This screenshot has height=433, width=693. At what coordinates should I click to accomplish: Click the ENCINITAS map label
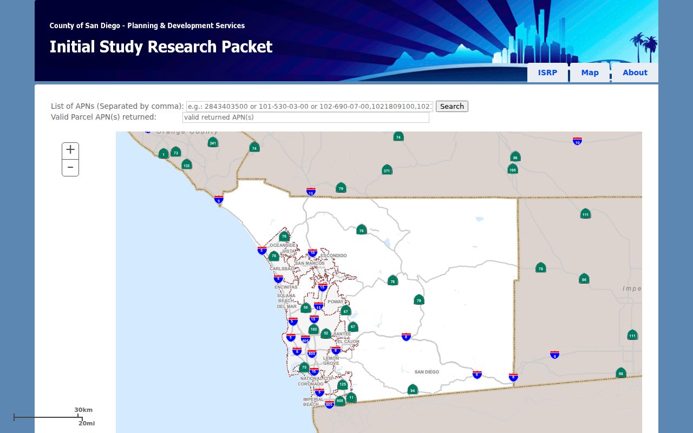285,287
